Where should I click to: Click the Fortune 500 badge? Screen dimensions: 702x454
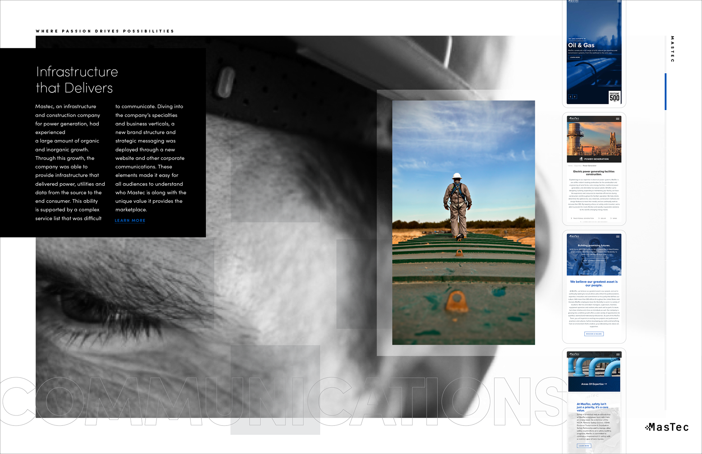click(x=615, y=97)
